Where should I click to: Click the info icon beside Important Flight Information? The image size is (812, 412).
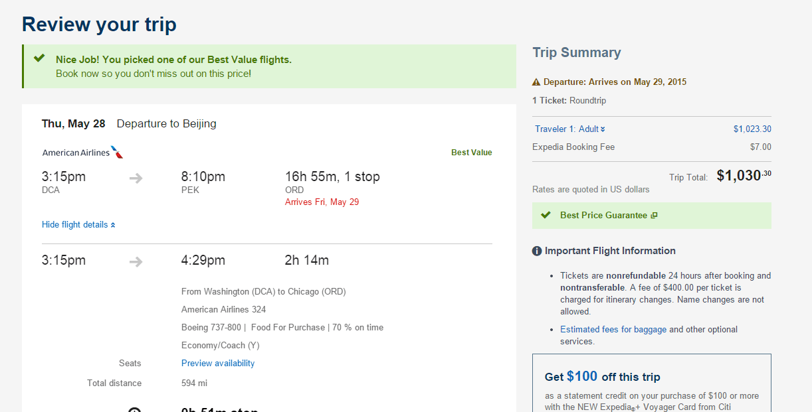pos(537,251)
